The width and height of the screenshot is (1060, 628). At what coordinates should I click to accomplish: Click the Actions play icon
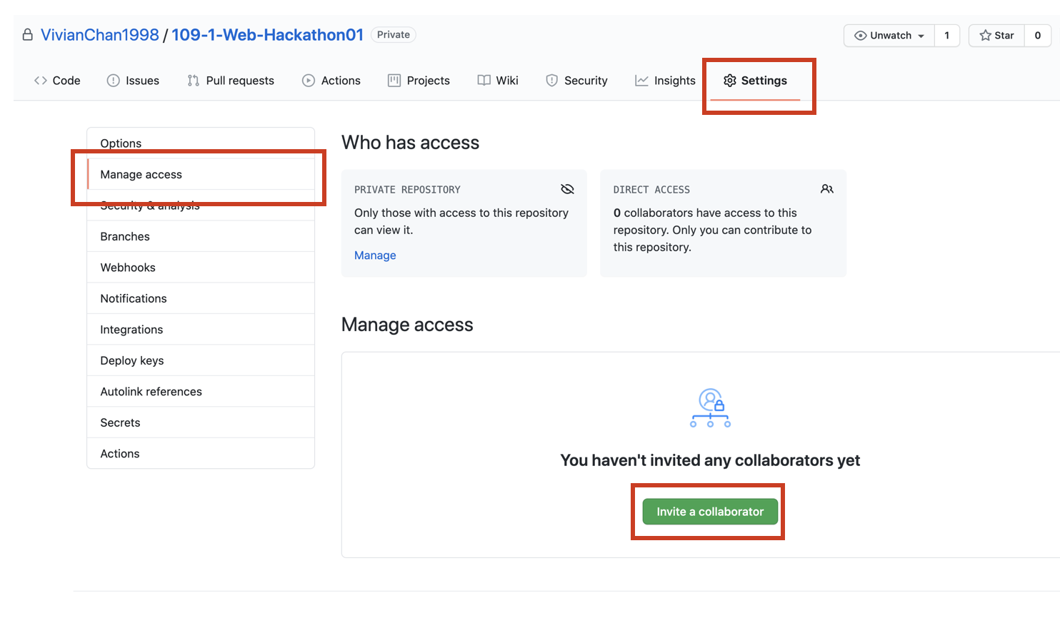pyautogui.click(x=309, y=81)
